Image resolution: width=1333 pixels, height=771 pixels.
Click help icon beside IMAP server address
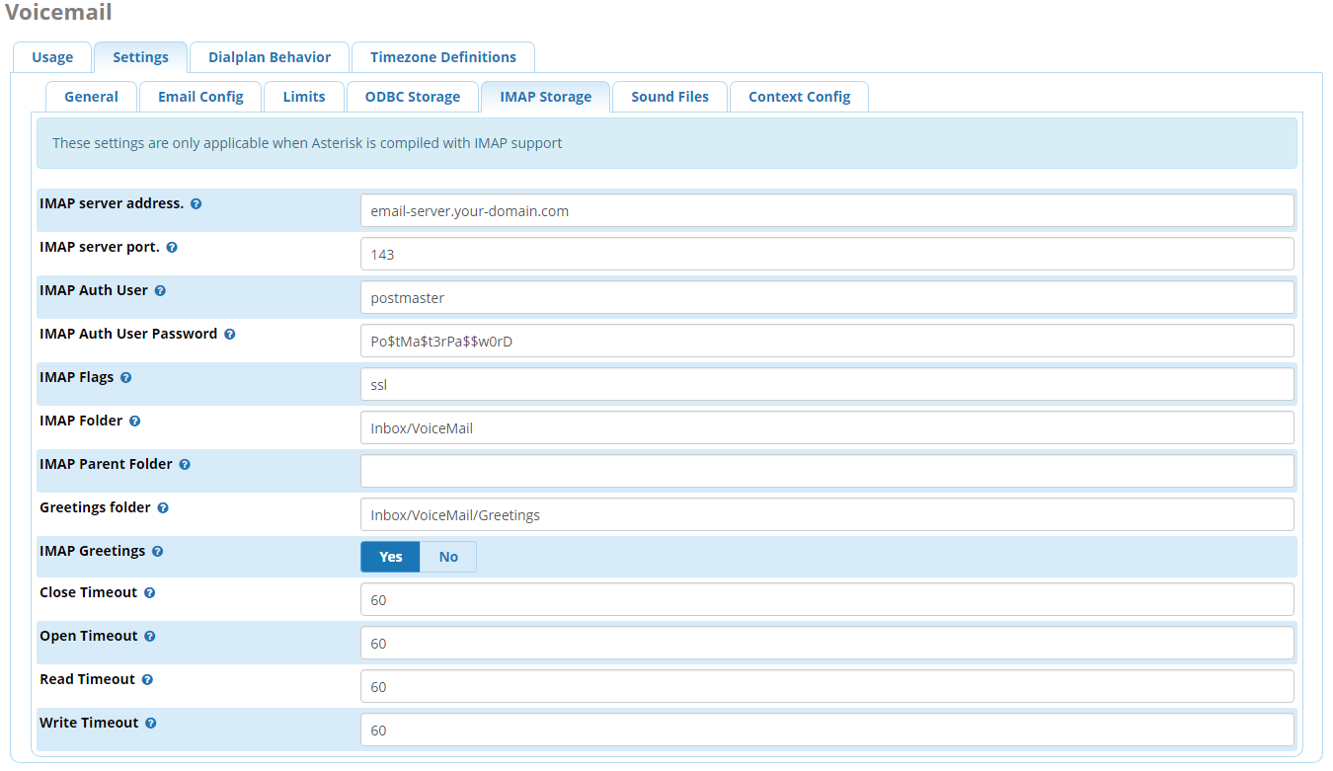click(196, 204)
